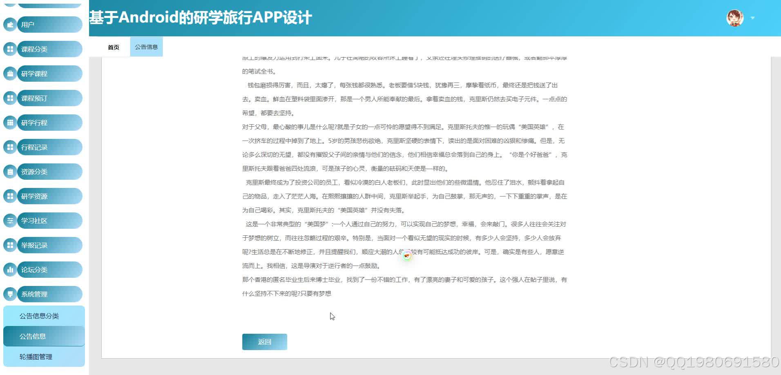
Task: Select the 研学行程 panel icon
Action: (10, 123)
